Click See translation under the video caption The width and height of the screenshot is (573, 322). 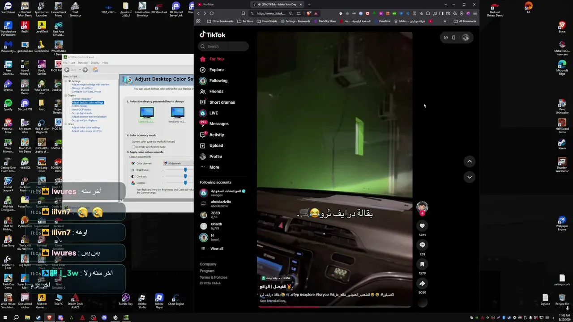point(272,301)
